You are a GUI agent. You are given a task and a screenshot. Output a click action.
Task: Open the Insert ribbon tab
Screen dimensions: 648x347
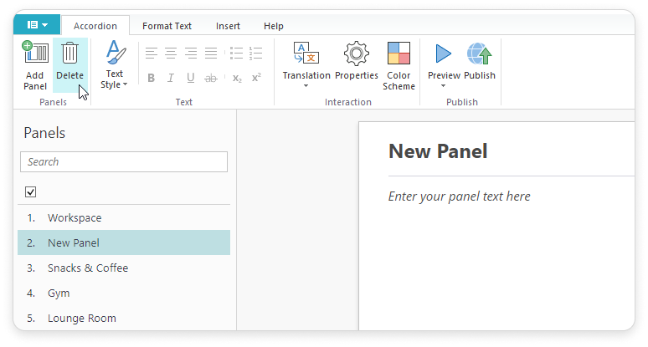coord(228,26)
